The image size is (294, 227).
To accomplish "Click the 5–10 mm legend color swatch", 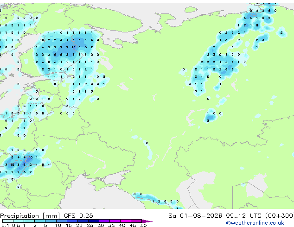I will [51, 221].
